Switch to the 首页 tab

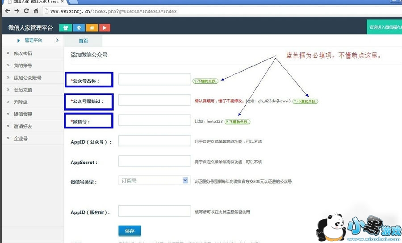click(x=83, y=41)
